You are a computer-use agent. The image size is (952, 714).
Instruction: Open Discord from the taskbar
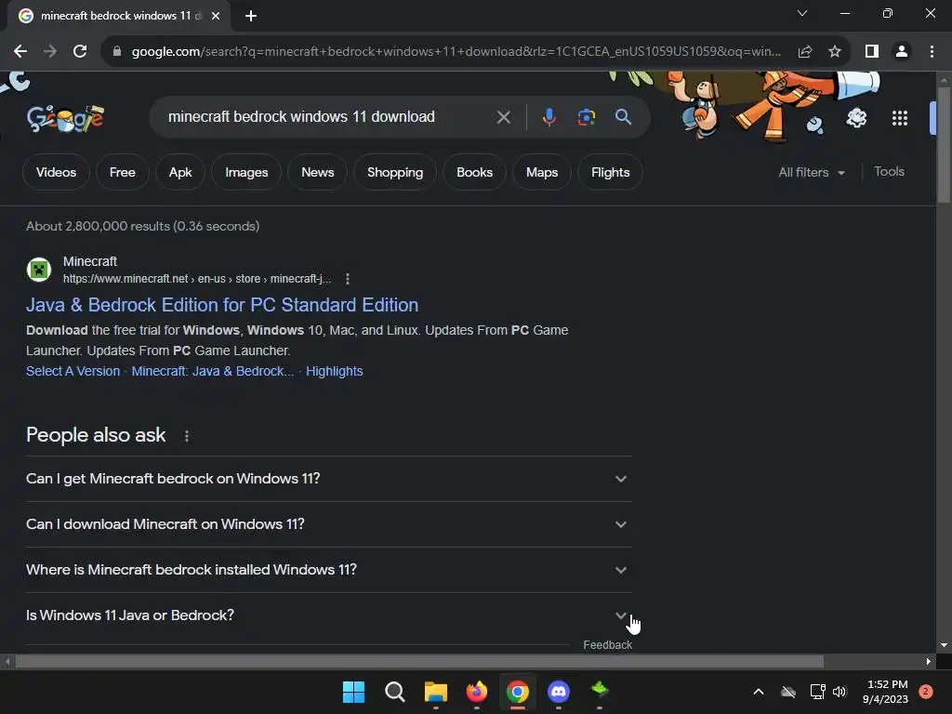[x=559, y=692]
